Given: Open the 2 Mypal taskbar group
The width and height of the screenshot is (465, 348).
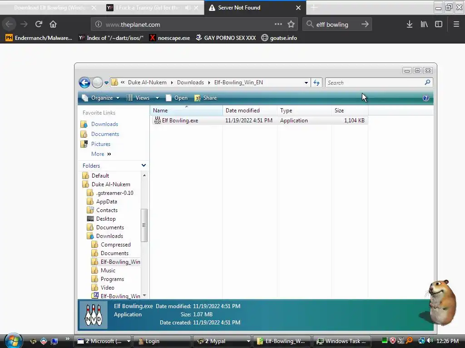Looking at the screenshot, I should pos(222,341).
